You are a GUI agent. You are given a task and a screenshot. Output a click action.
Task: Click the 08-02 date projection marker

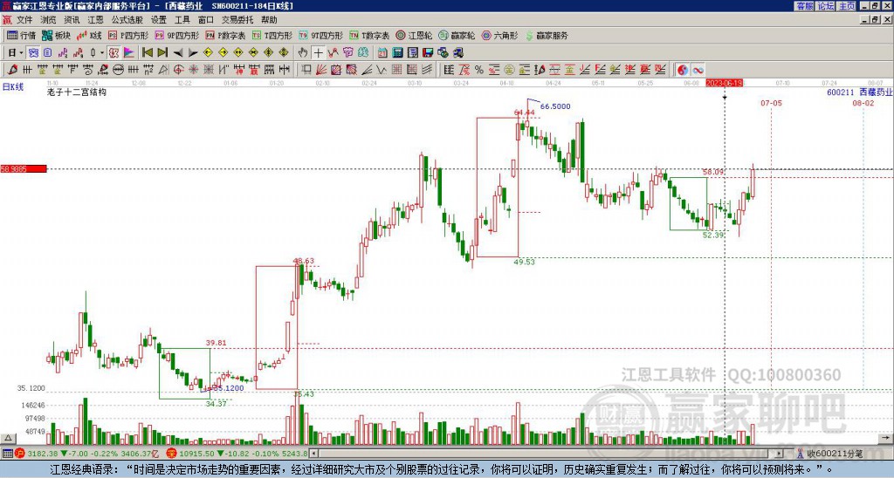coord(863,103)
